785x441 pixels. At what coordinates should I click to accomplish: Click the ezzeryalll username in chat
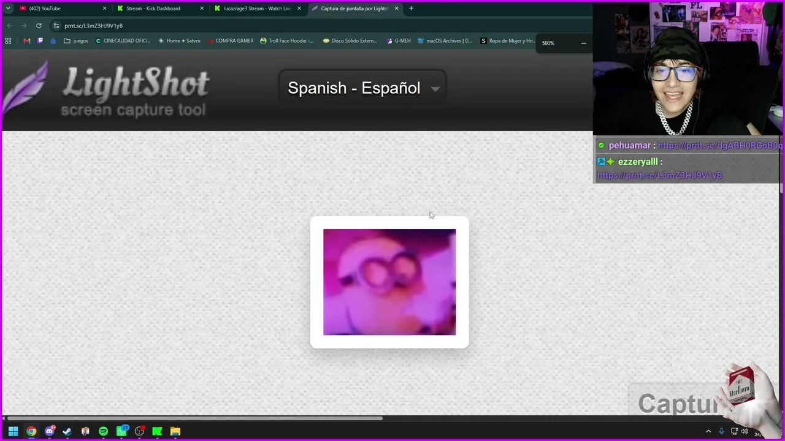(638, 162)
